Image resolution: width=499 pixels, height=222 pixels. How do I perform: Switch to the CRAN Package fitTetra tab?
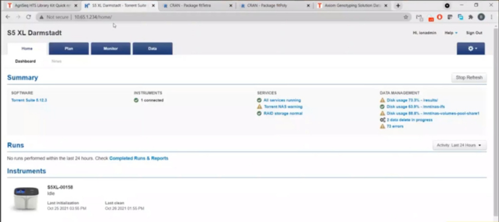197,6
